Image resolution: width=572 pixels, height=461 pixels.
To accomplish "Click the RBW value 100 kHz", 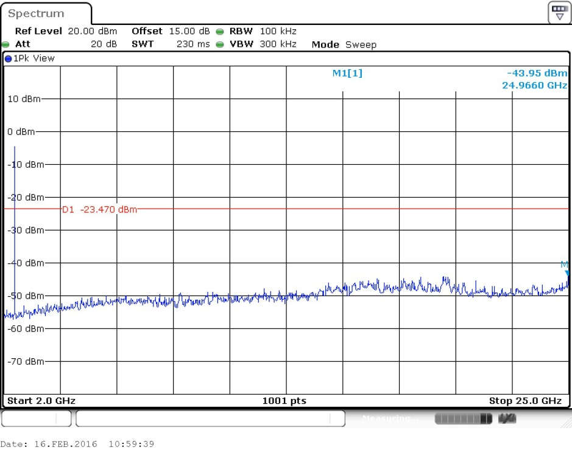I will (x=278, y=31).
